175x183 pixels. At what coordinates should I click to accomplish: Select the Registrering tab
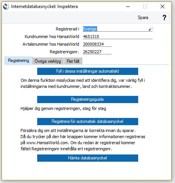19,60
